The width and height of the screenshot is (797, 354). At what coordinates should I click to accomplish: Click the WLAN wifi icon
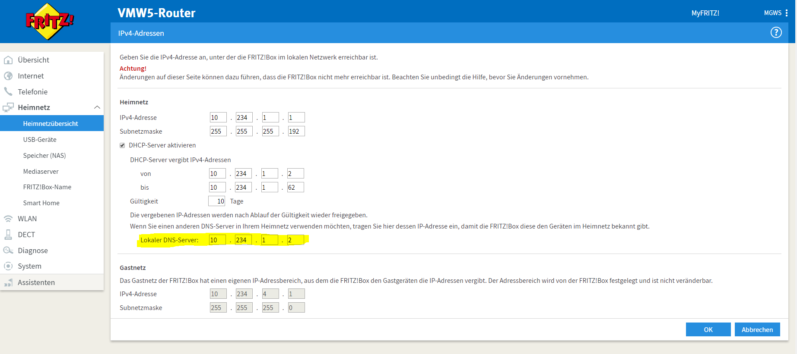point(8,219)
